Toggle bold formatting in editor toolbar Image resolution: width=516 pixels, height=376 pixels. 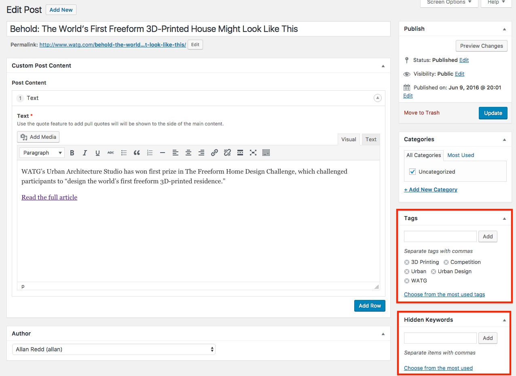coord(72,153)
